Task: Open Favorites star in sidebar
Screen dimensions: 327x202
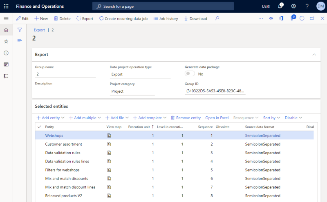Action: (x=6, y=42)
